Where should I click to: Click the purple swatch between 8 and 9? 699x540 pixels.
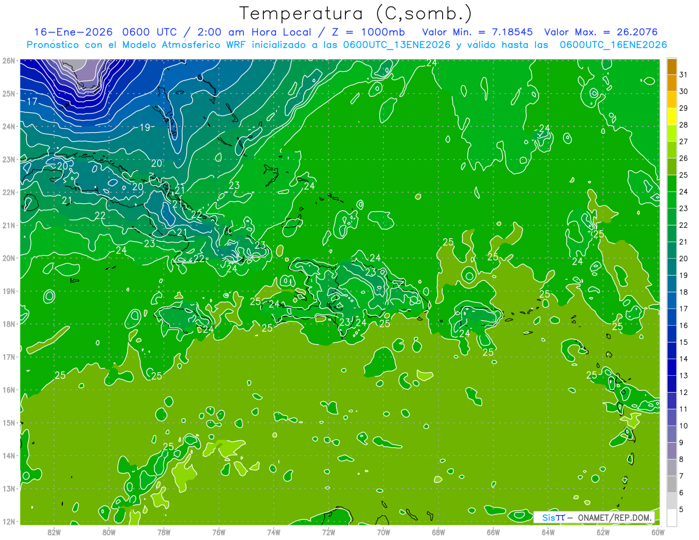pos(672,451)
